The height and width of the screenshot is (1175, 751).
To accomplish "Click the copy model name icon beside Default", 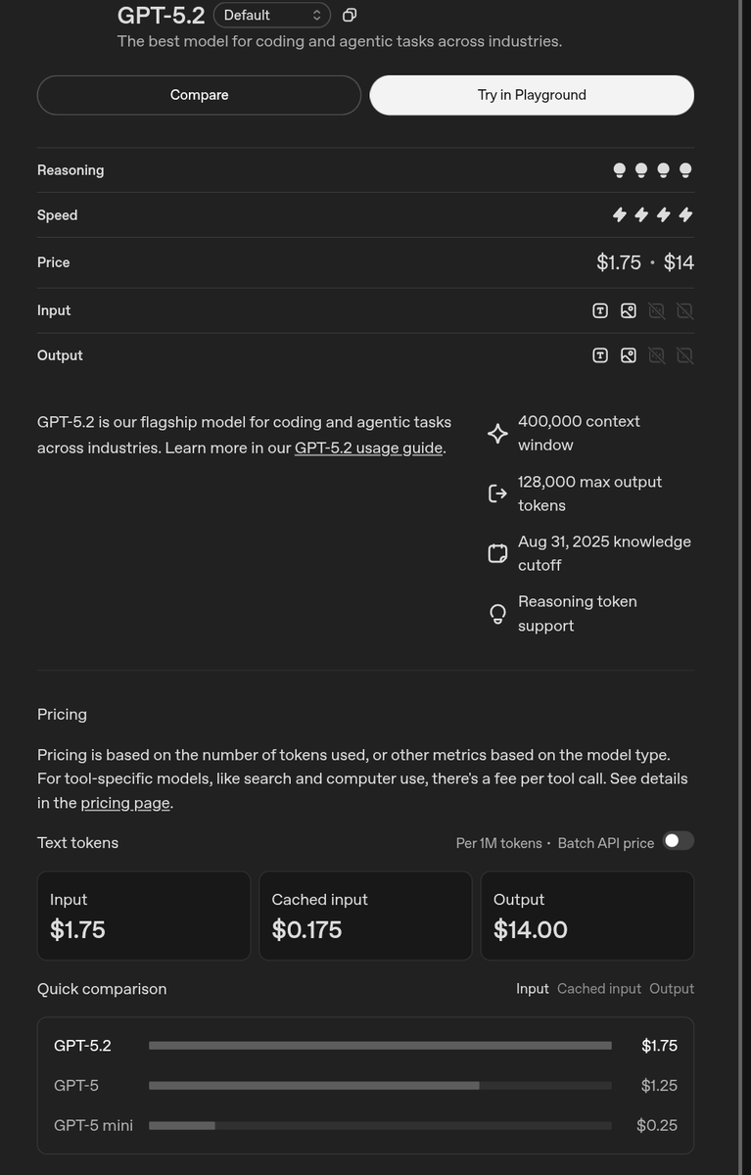I will click(350, 15).
